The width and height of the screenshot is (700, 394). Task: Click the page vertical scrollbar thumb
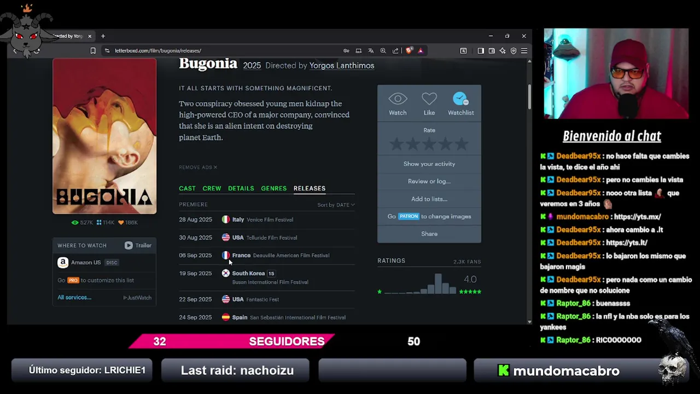(x=529, y=96)
